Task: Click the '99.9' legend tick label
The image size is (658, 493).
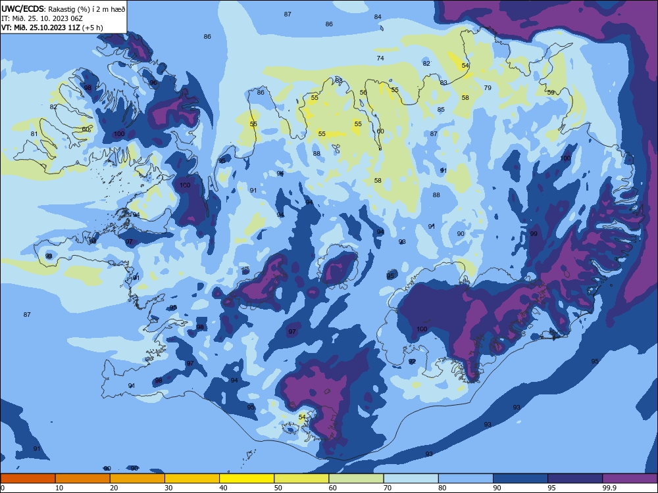Action: 609,488
